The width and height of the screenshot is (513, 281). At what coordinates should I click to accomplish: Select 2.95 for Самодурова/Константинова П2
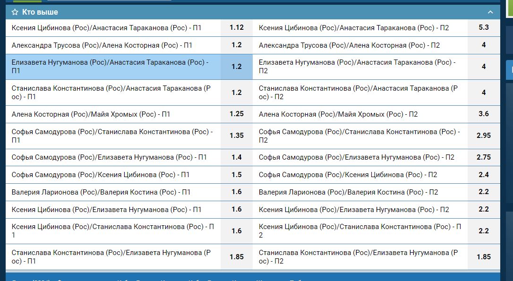pos(484,136)
